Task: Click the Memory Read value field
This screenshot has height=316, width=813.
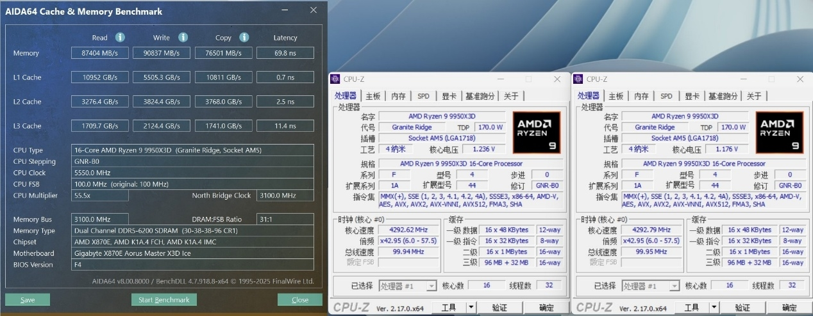Action: pyautogui.click(x=99, y=53)
